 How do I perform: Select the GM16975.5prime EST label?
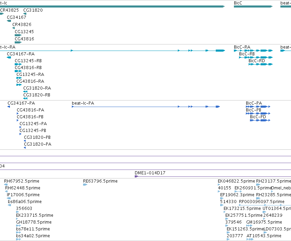pos(264,222)
